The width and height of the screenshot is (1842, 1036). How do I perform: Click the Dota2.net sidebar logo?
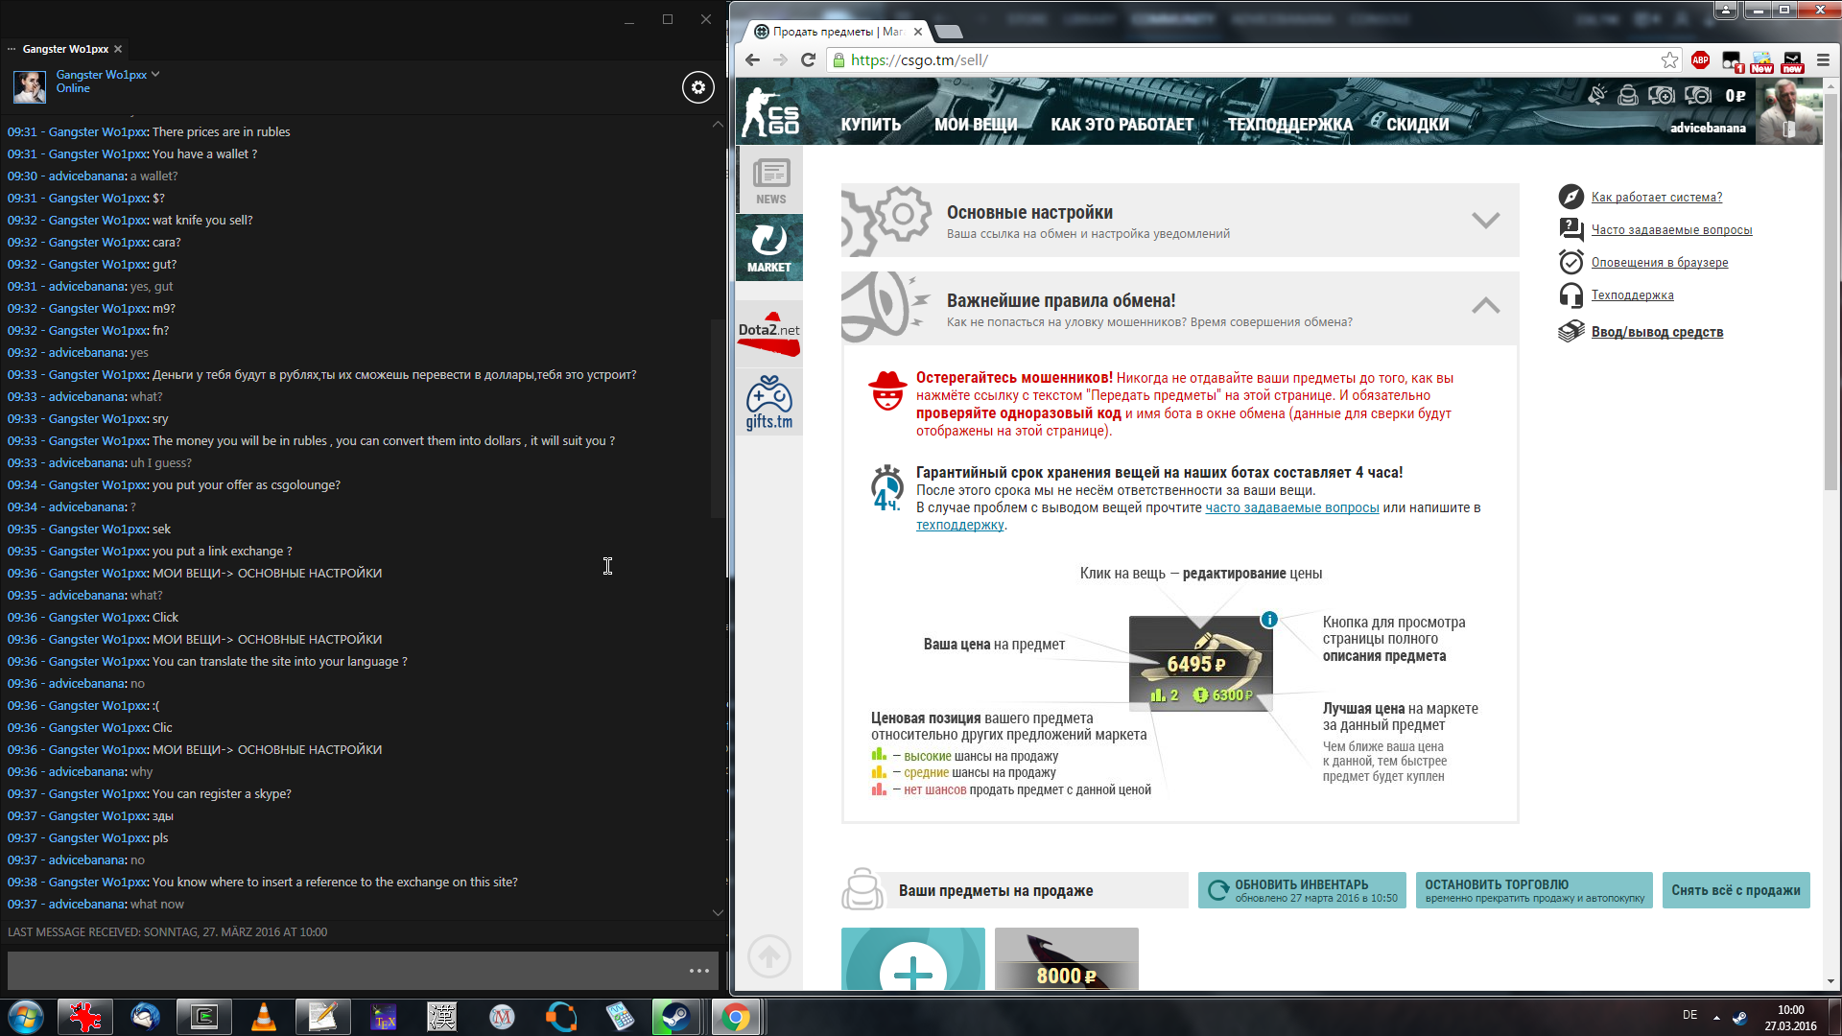point(768,333)
